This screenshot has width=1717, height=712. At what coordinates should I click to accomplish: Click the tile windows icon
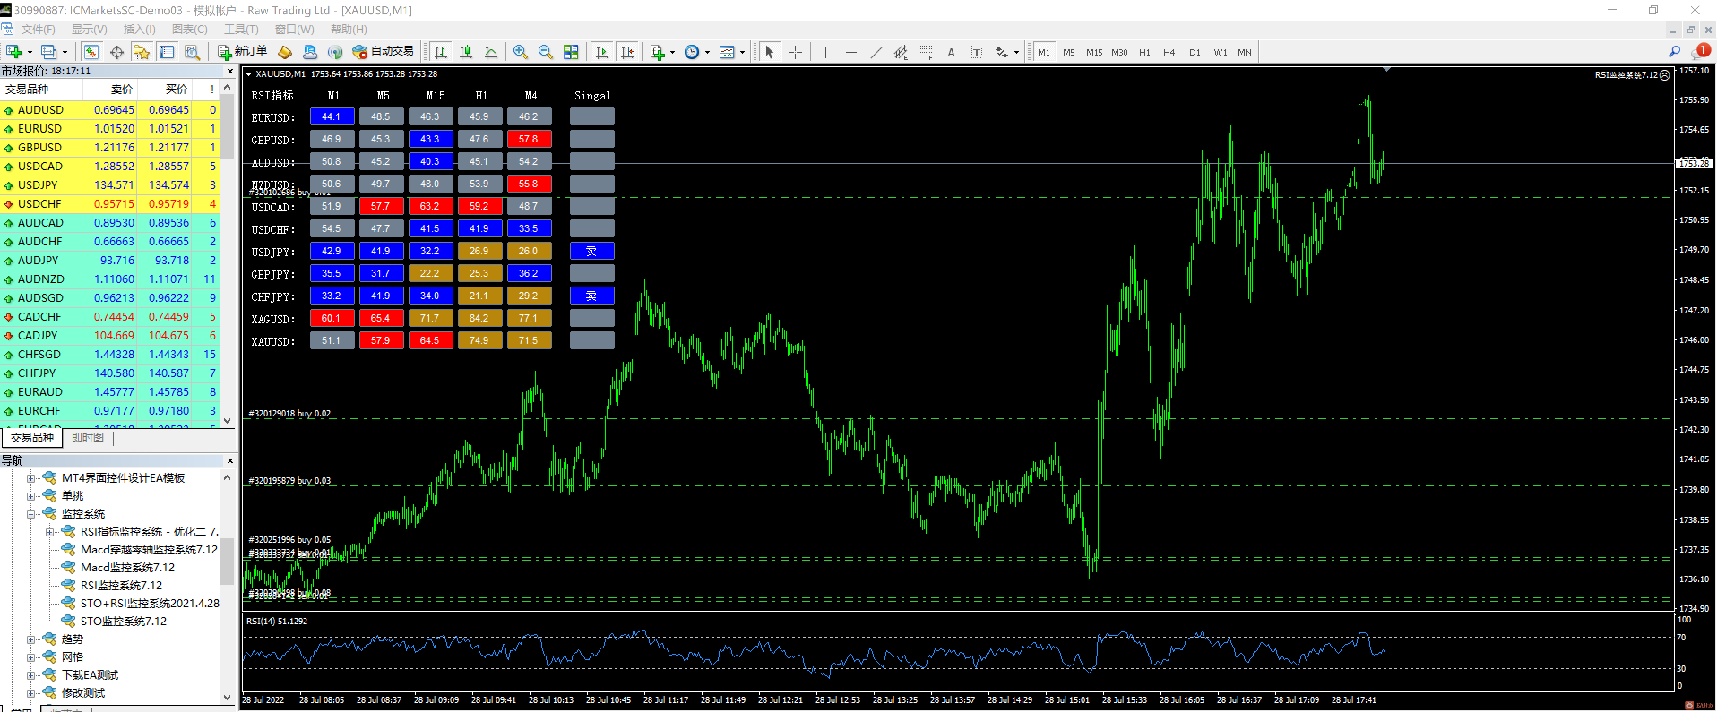point(570,52)
